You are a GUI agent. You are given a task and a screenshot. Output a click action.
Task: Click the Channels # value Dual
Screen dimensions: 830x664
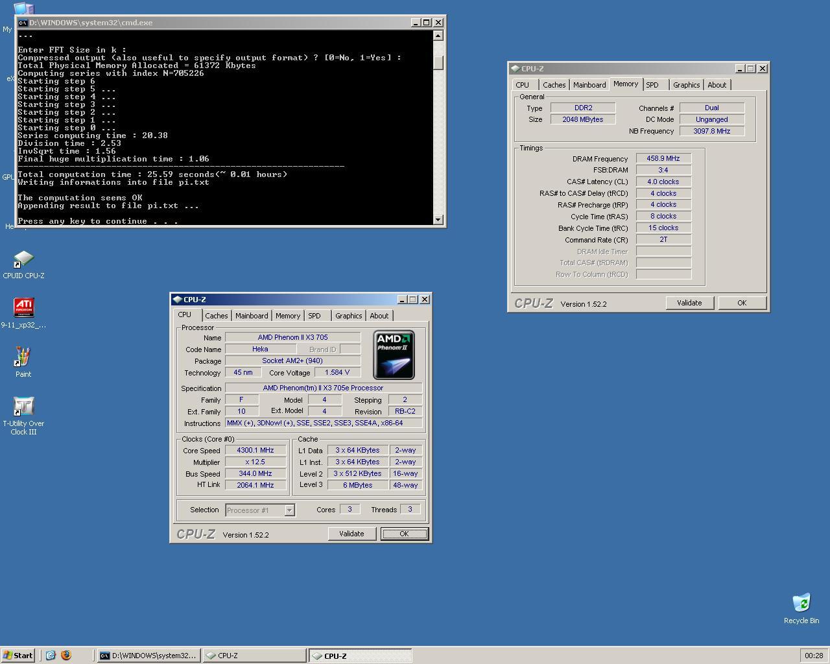pos(712,108)
